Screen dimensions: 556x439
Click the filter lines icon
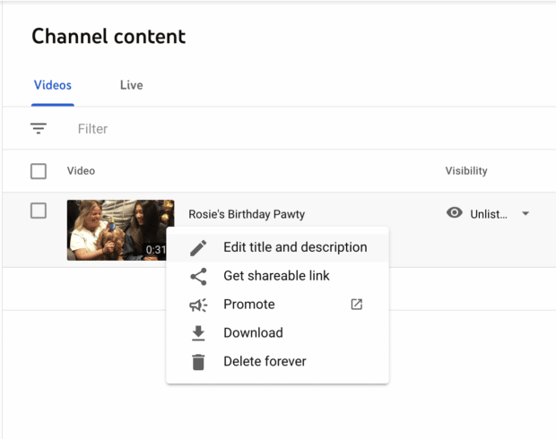pos(39,129)
